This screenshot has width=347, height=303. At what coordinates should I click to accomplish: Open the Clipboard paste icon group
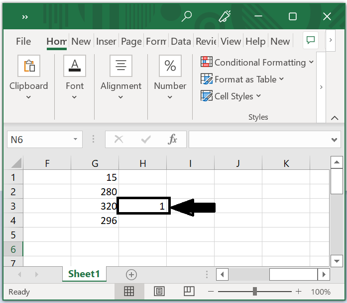point(29,66)
